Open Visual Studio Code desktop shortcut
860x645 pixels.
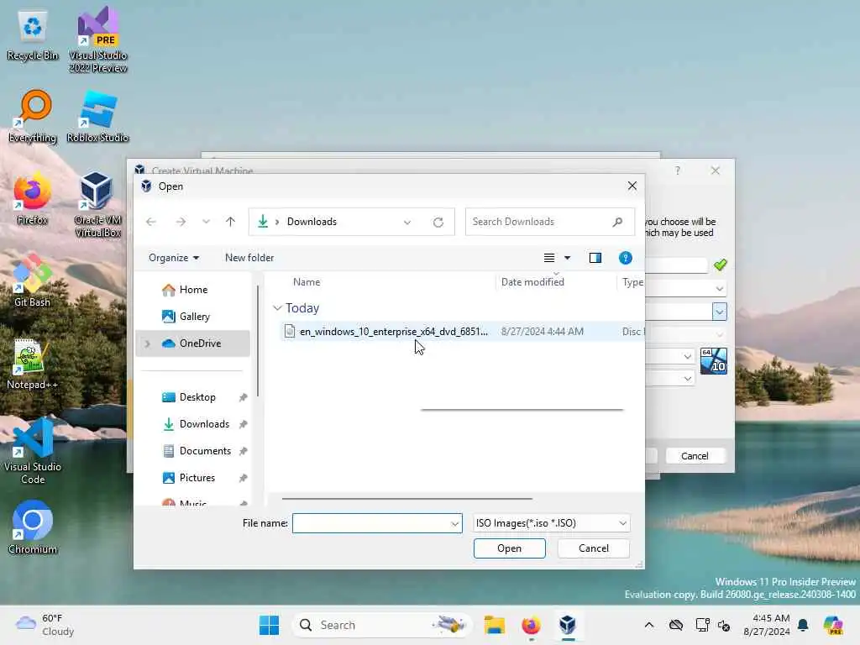pos(33,451)
